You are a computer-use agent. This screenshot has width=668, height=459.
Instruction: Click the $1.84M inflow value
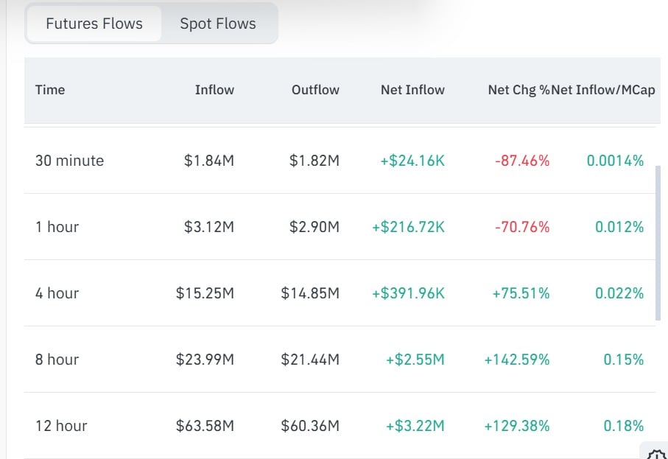(x=208, y=161)
